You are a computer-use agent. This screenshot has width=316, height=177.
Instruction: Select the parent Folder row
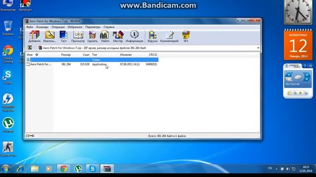92,59
